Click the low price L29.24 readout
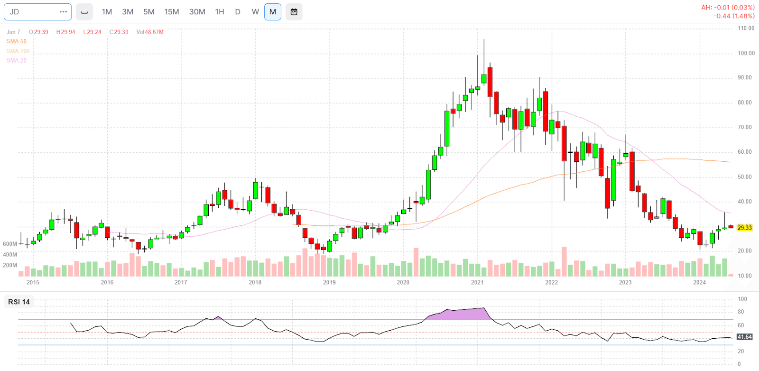The width and height of the screenshot is (759, 371). (93, 32)
